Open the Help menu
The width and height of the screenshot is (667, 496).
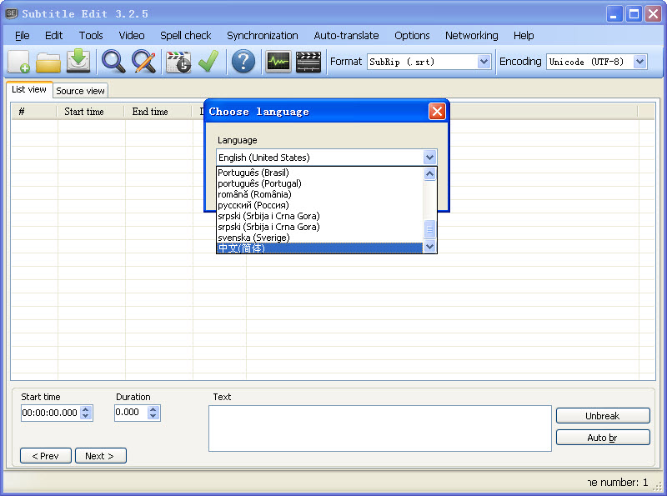click(524, 36)
